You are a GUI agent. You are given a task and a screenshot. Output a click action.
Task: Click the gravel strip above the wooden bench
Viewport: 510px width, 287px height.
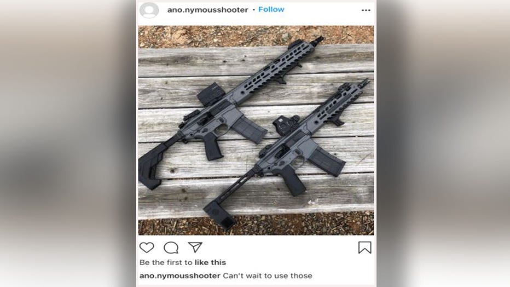point(256,36)
